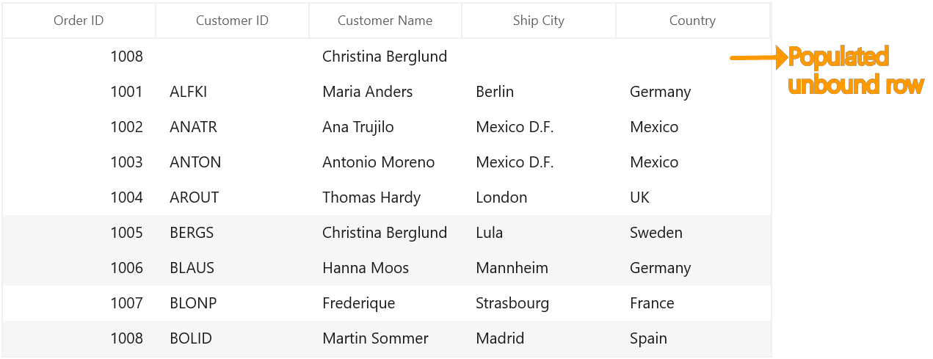This screenshot has height=359, width=933.
Task: Select order 1002 cell
Action: tap(79, 127)
